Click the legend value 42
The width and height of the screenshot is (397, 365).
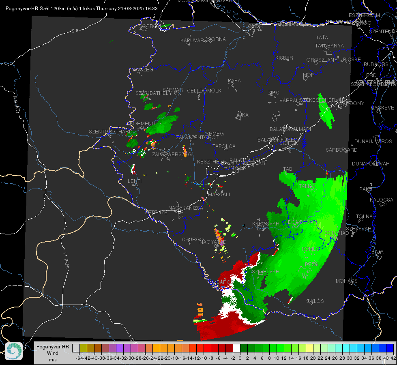click(x=393, y=358)
